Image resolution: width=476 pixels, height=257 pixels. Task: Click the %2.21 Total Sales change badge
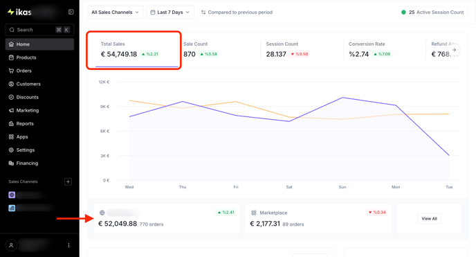[150, 54]
